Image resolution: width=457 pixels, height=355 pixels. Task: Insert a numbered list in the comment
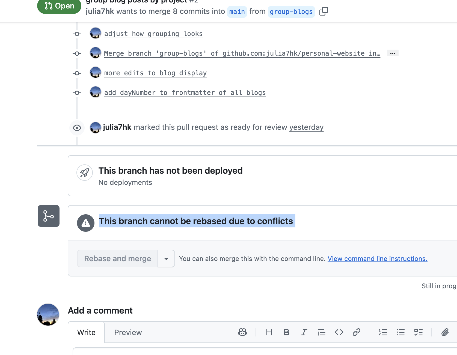pos(383,332)
